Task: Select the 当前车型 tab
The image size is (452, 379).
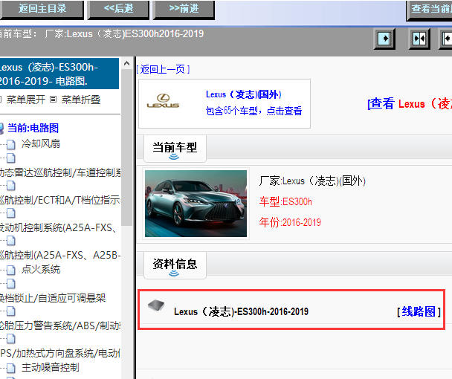Action: click(175, 148)
